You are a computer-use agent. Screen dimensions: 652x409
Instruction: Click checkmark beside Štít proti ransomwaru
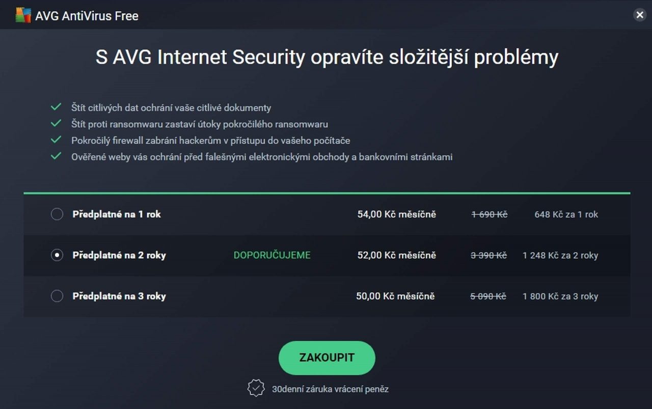[x=56, y=123]
